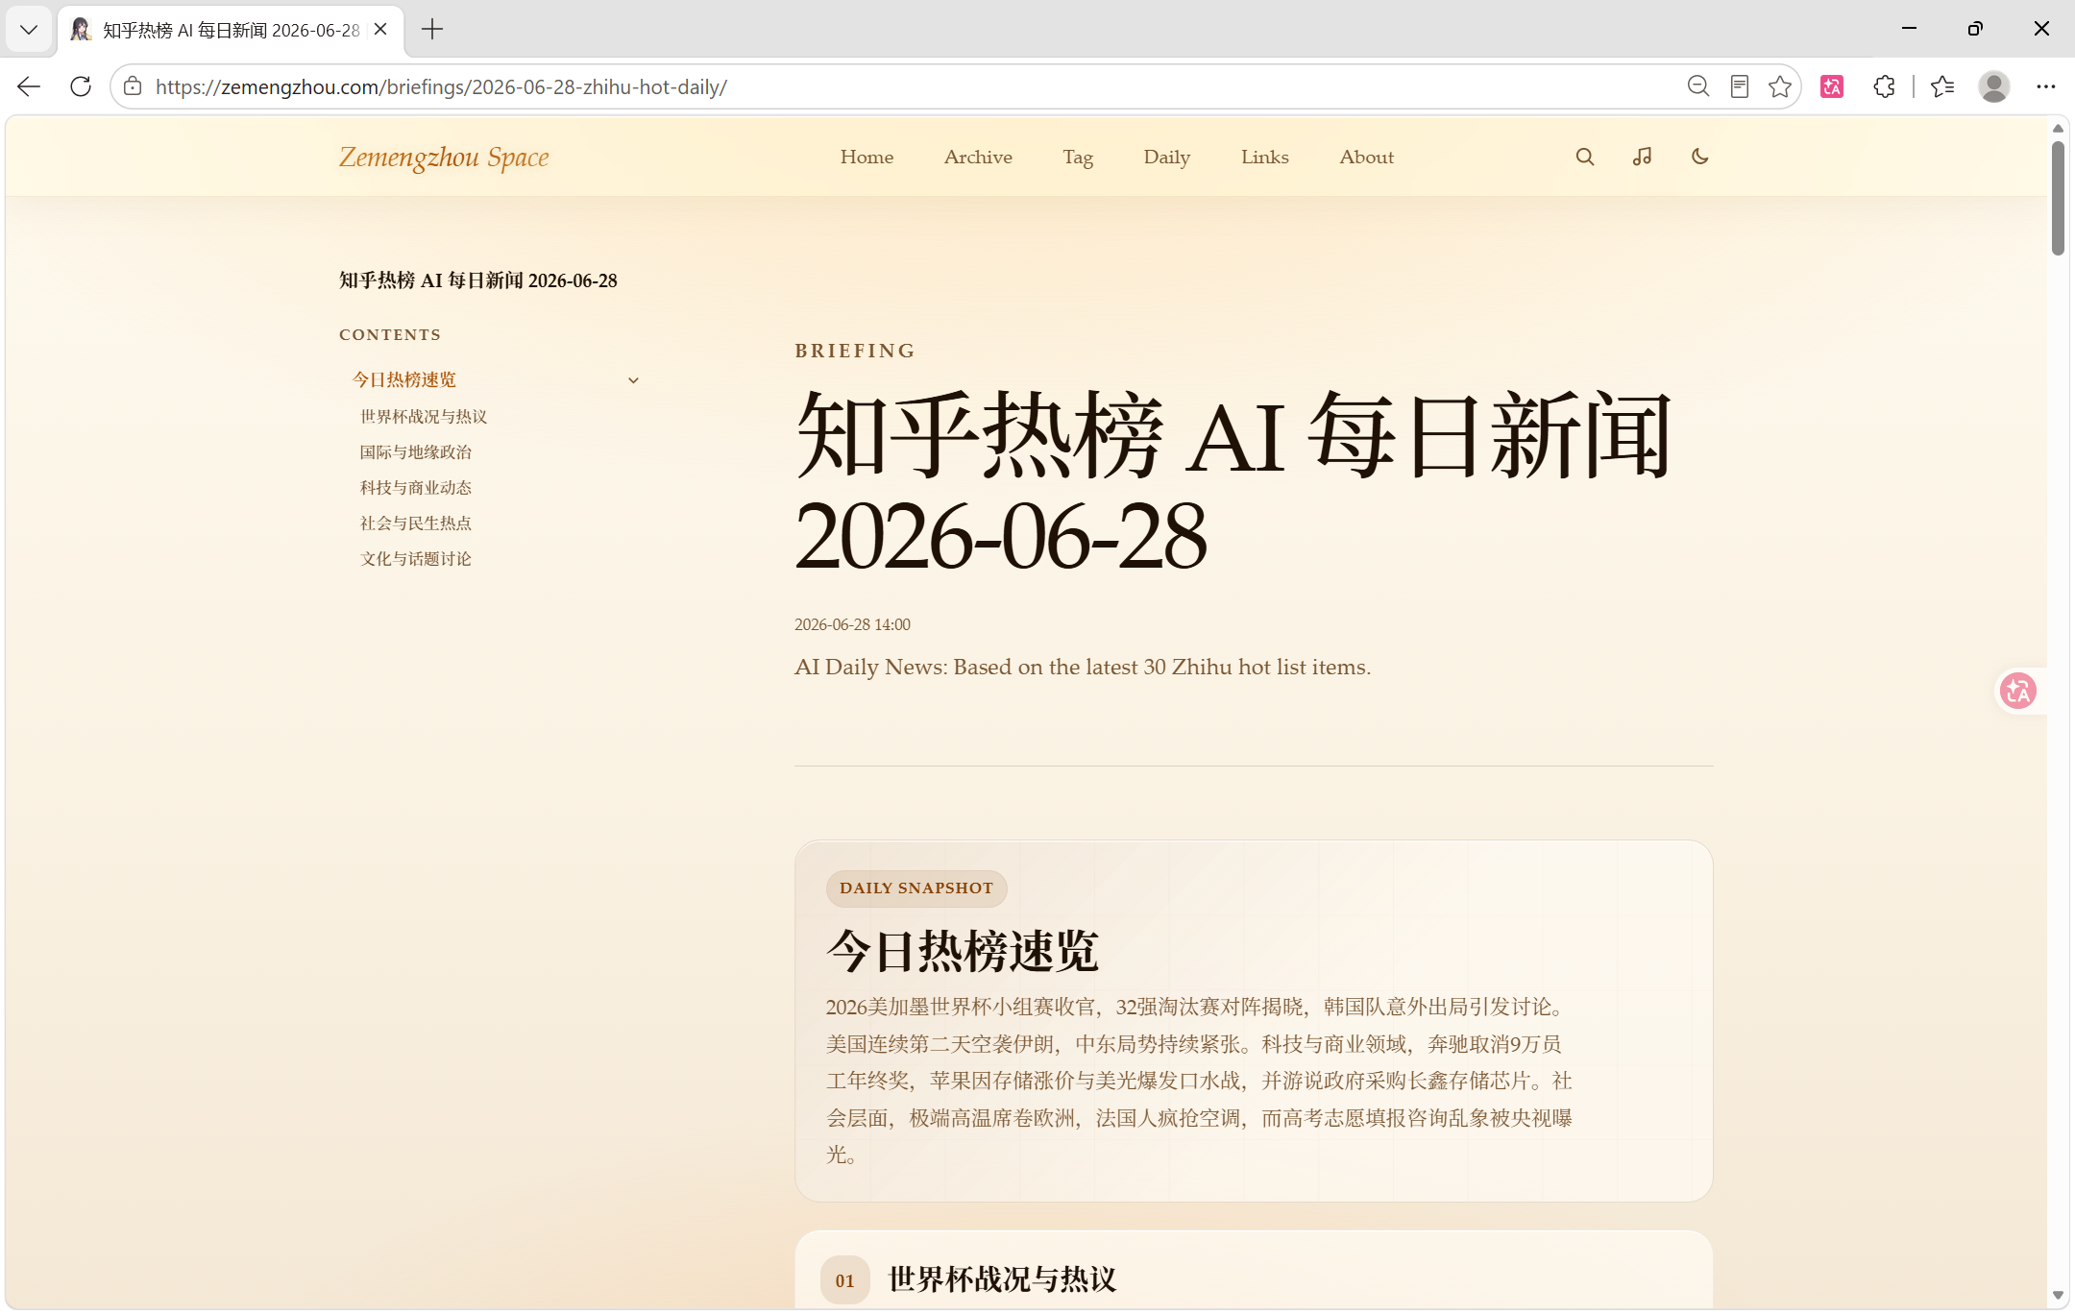Refresh the current page
Screen dimensions: 2075x1314
pos(81,86)
